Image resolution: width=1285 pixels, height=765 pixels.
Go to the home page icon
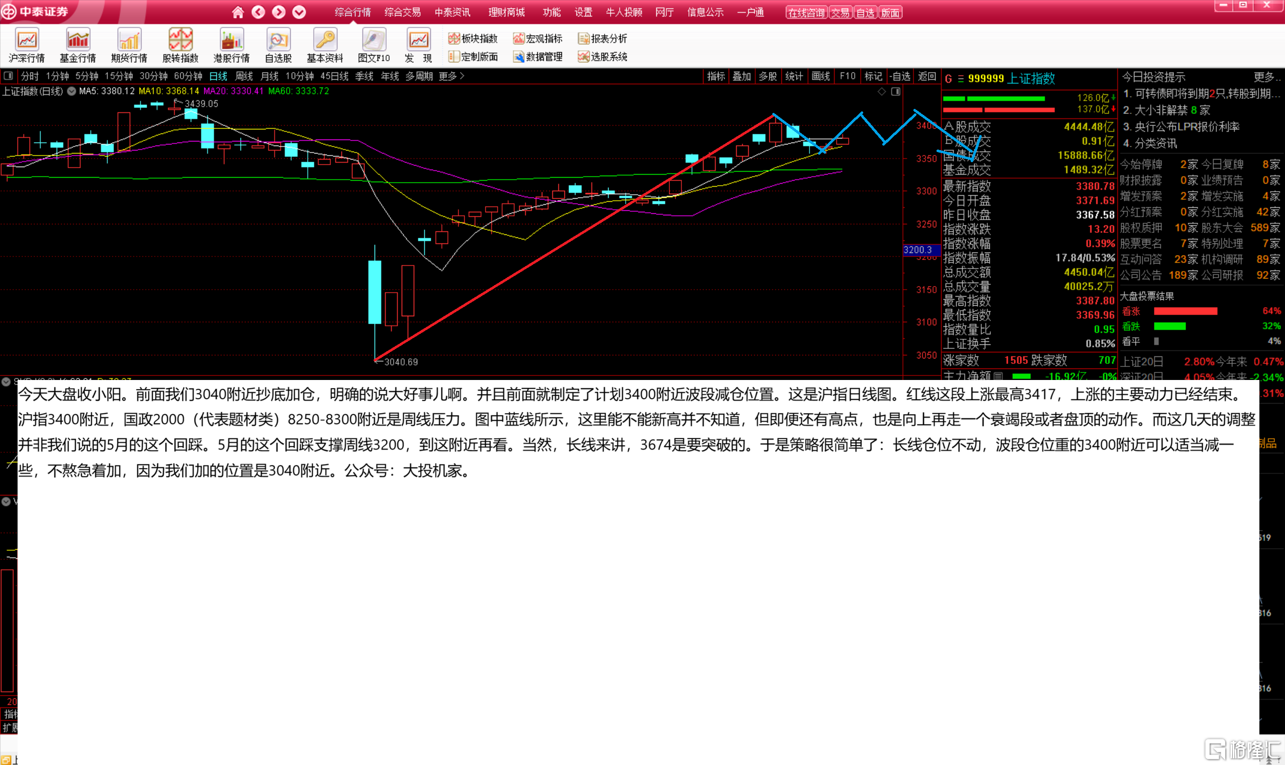[238, 12]
